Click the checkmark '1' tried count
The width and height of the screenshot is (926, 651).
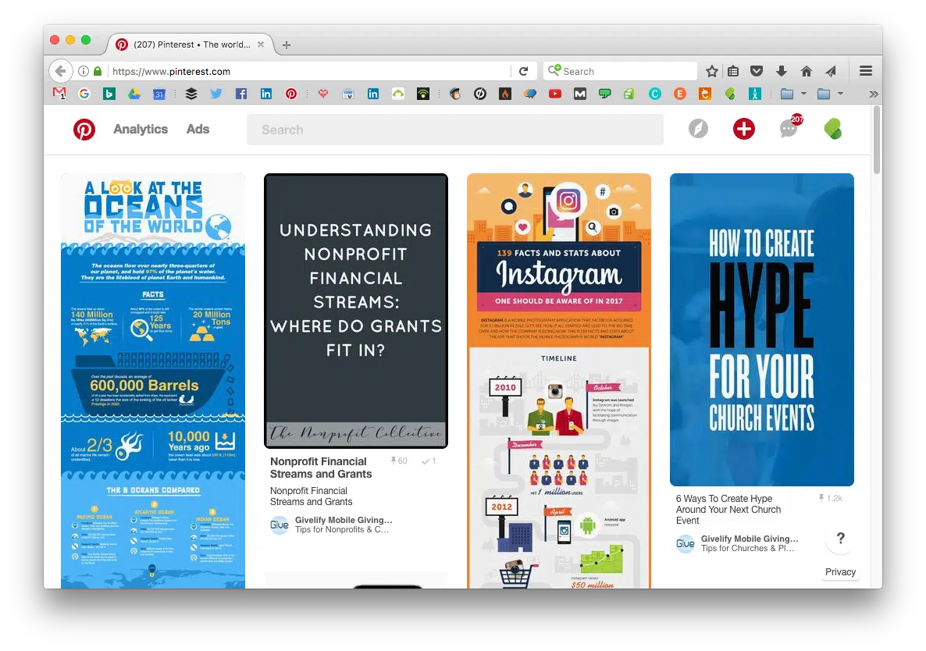(x=429, y=461)
